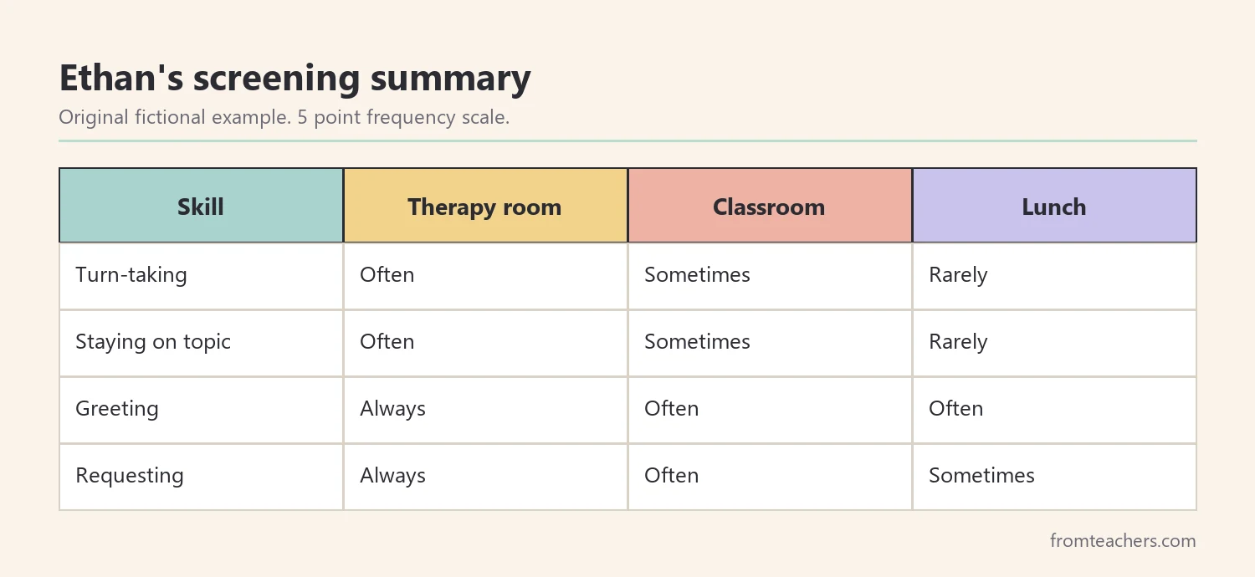This screenshot has width=1255, height=577.
Task: Click Greeting Lunch Often cell
Action: point(1054,410)
